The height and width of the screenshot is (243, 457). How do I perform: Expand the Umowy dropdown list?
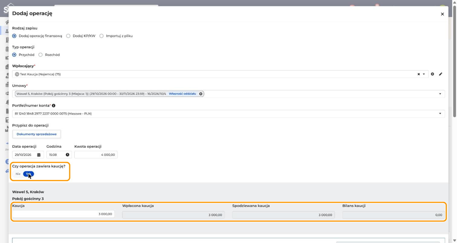pos(440,94)
